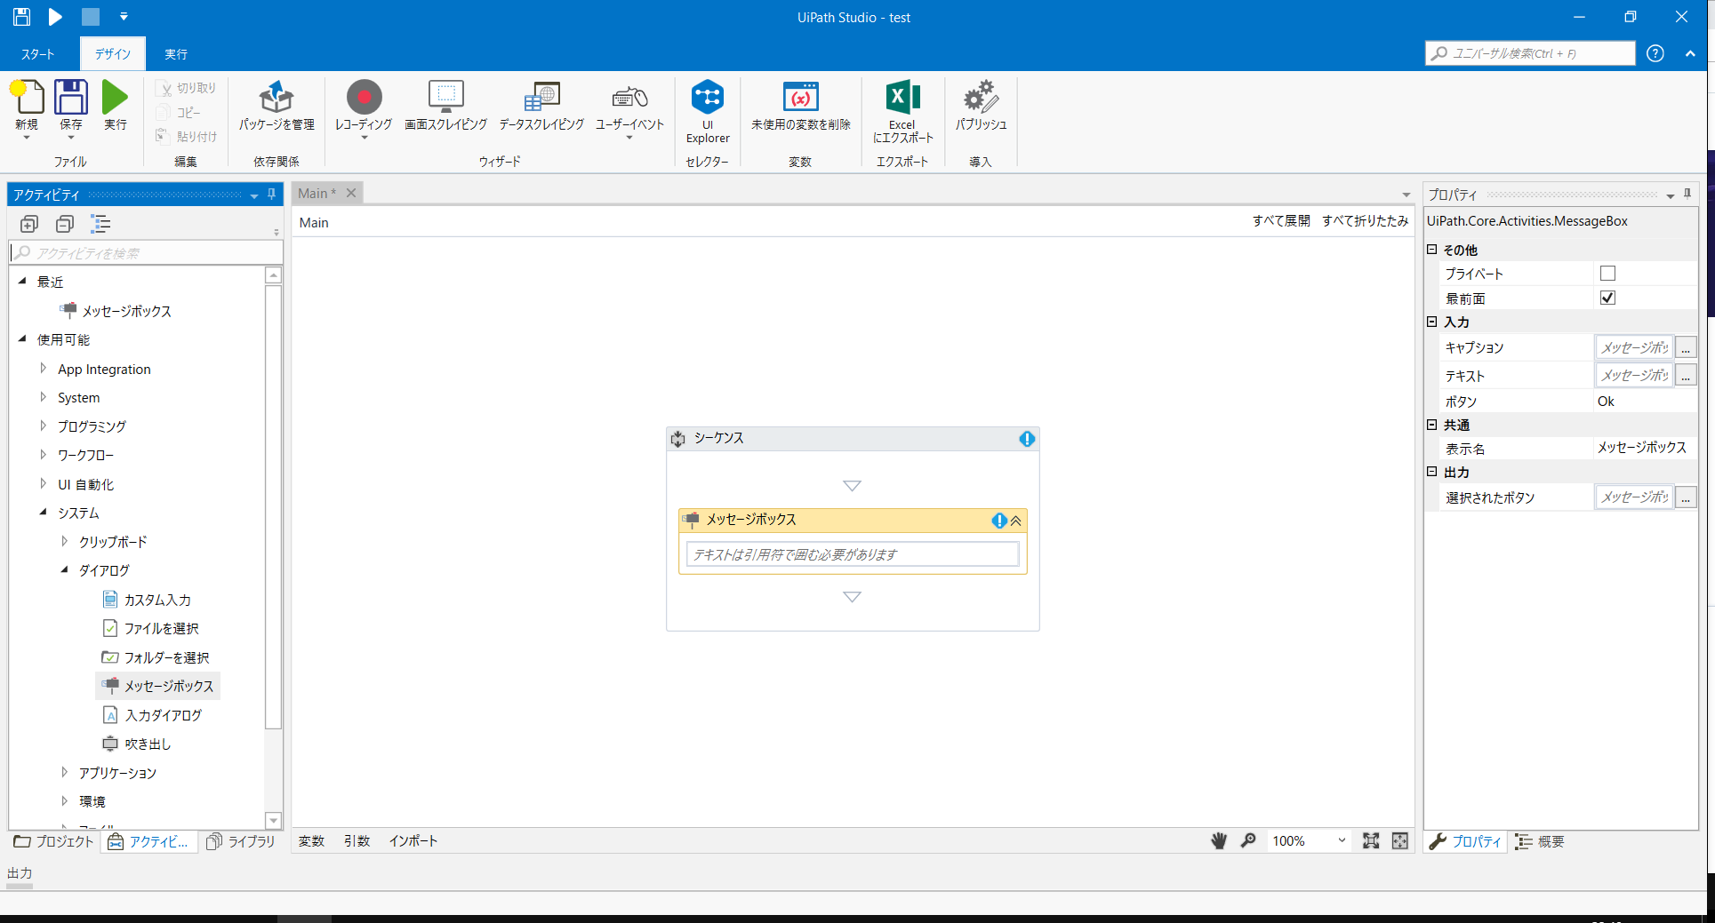Toggle the 最前面 checkbox
The width and height of the screenshot is (1715, 923).
[1607, 298]
